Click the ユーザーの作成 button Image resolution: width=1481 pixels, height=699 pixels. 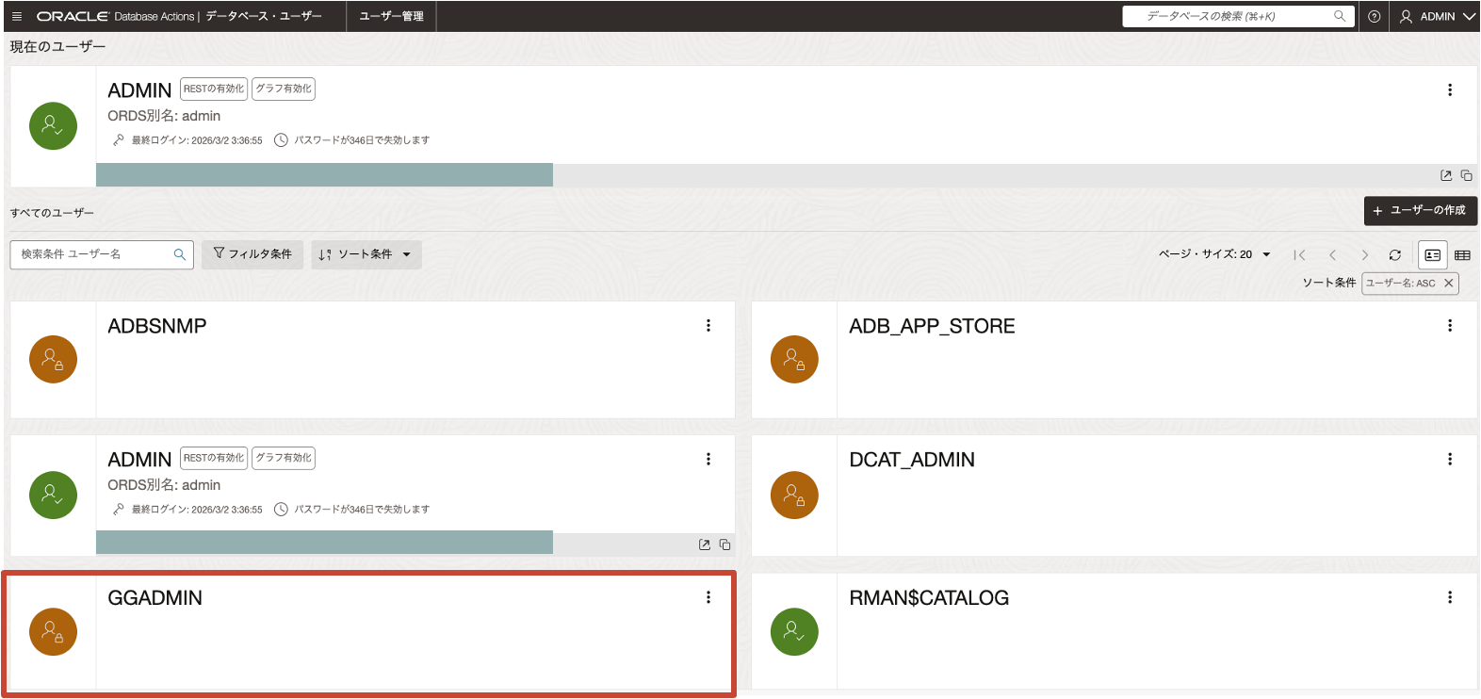click(x=1420, y=211)
